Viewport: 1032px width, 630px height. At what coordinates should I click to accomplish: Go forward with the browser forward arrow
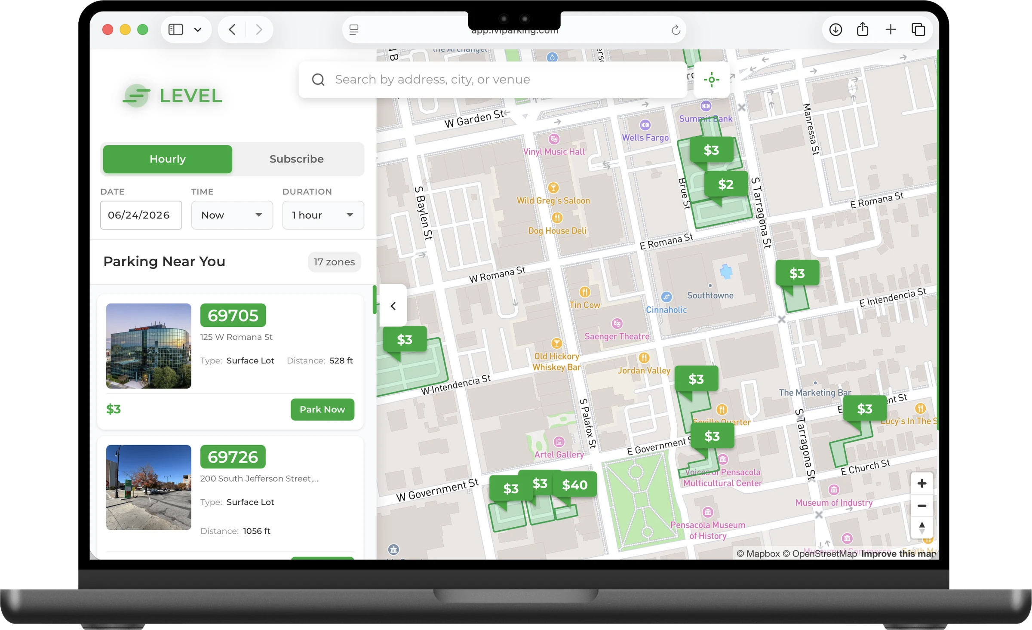pos(259,30)
